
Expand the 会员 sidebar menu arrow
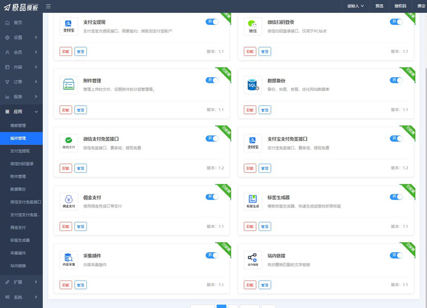(36, 52)
